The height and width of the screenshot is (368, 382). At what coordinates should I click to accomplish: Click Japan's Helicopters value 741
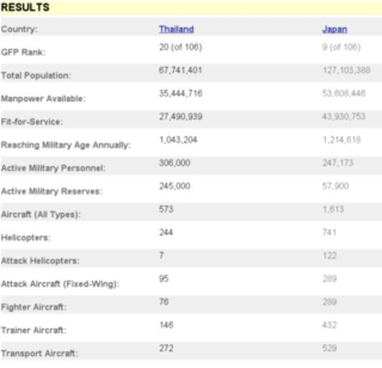coord(330,232)
